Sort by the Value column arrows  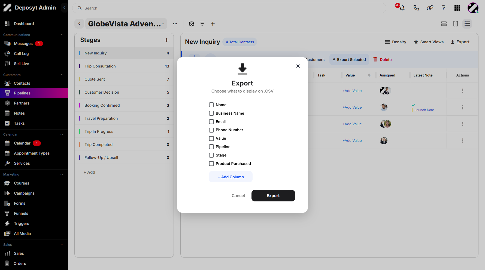pos(369,75)
